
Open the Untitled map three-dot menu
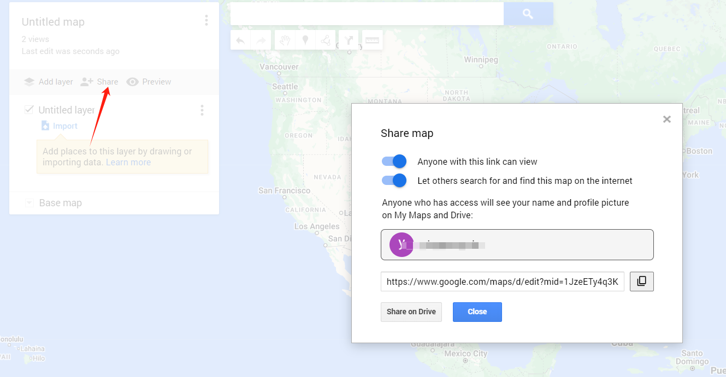coord(206,21)
